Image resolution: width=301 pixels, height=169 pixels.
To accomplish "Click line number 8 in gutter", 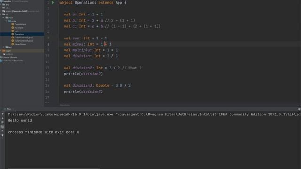I will coord(48,44).
